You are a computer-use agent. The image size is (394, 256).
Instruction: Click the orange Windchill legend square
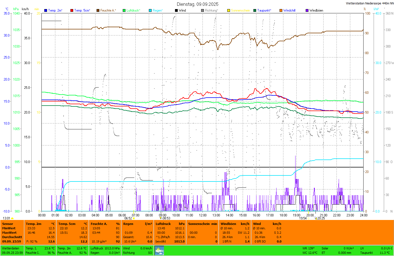click(x=281, y=10)
